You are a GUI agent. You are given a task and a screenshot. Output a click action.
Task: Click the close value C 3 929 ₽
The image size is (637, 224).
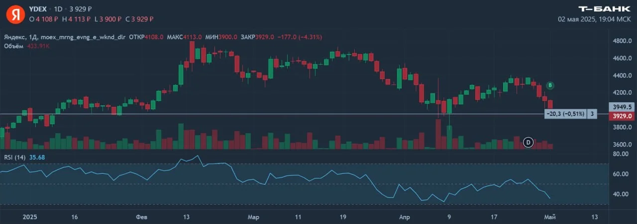(x=139, y=19)
